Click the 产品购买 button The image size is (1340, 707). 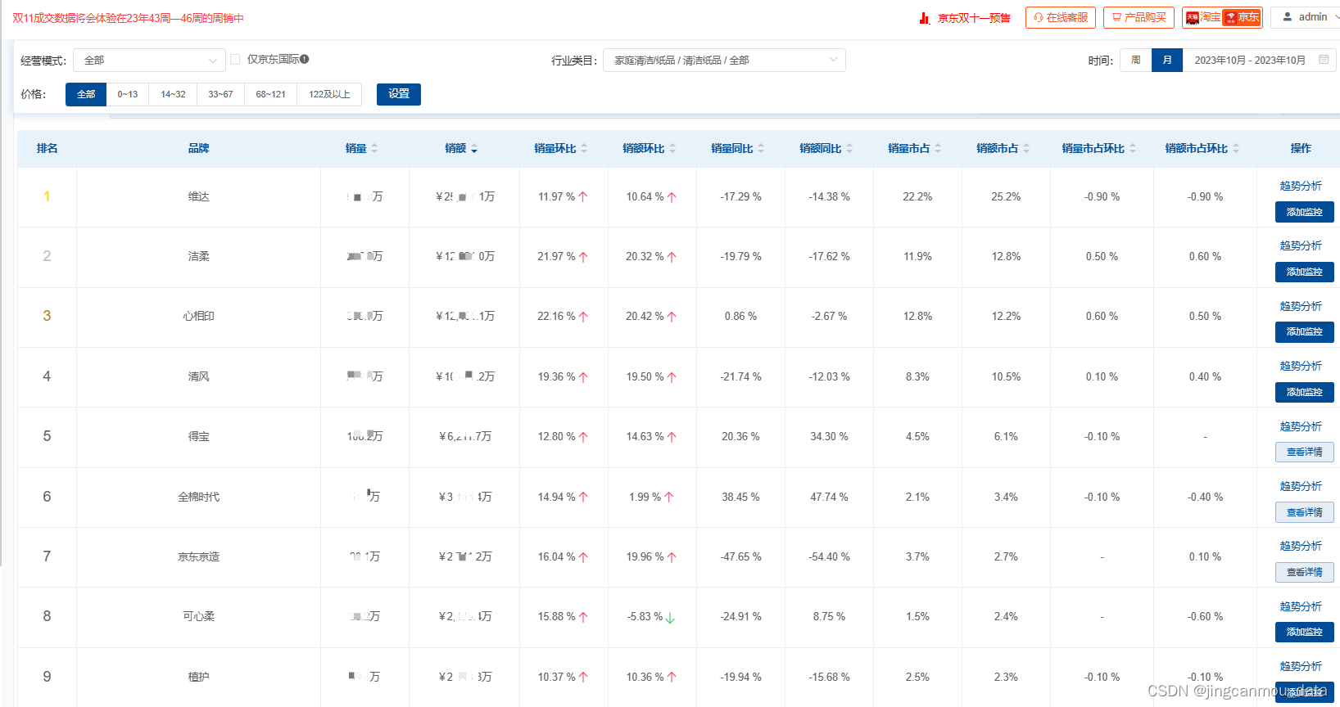click(1139, 17)
